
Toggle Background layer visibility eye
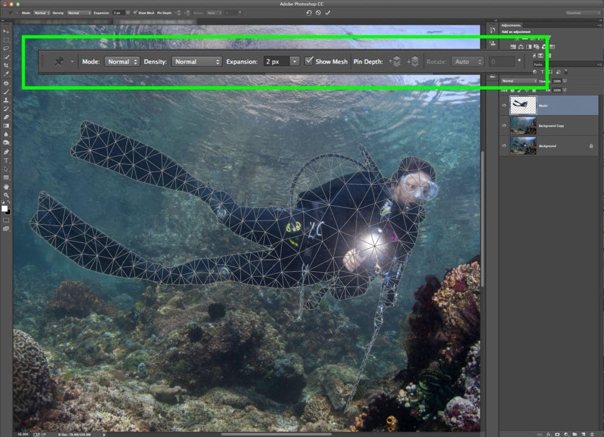(504, 146)
